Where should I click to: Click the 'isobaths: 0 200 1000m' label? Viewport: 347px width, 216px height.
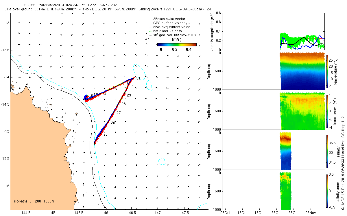[x=34, y=201]
